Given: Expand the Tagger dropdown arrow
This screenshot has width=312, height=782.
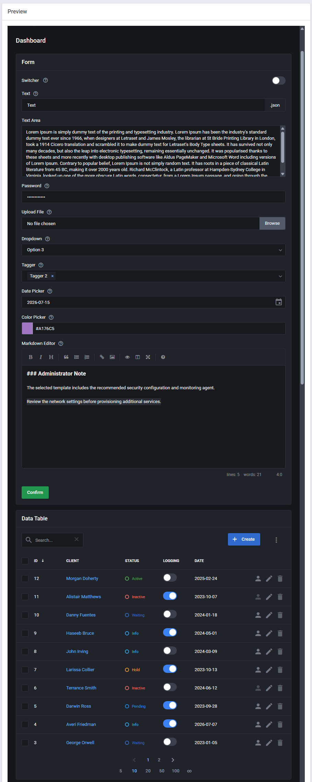Looking at the screenshot, I should (x=280, y=276).
